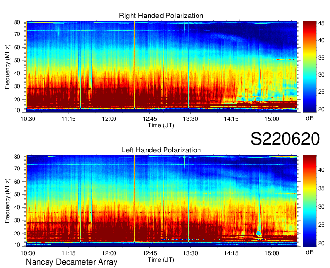Screen dimensions: 330x268
Task: Click the 35 value on the lower color bar
Action: [x=321, y=188]
